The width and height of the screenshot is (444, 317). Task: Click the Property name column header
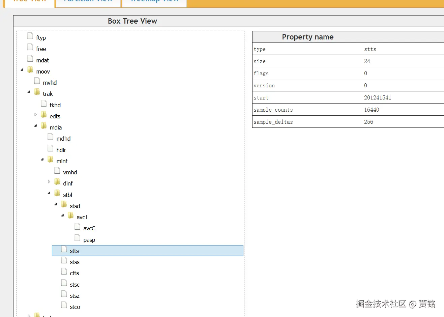coord(307,37)
